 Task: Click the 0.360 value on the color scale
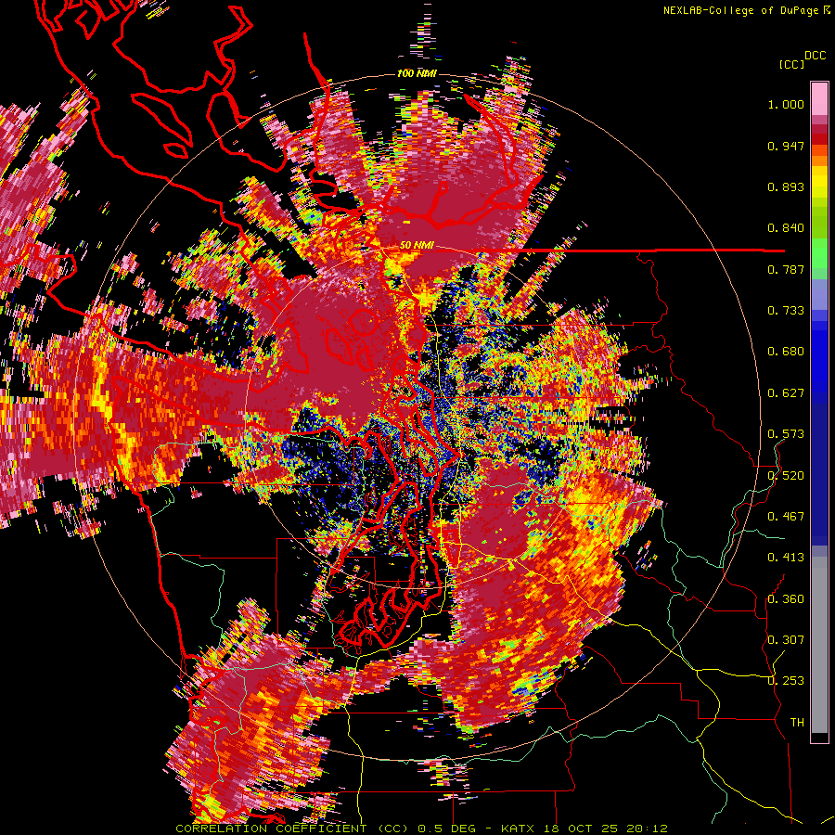pos(786,599)
